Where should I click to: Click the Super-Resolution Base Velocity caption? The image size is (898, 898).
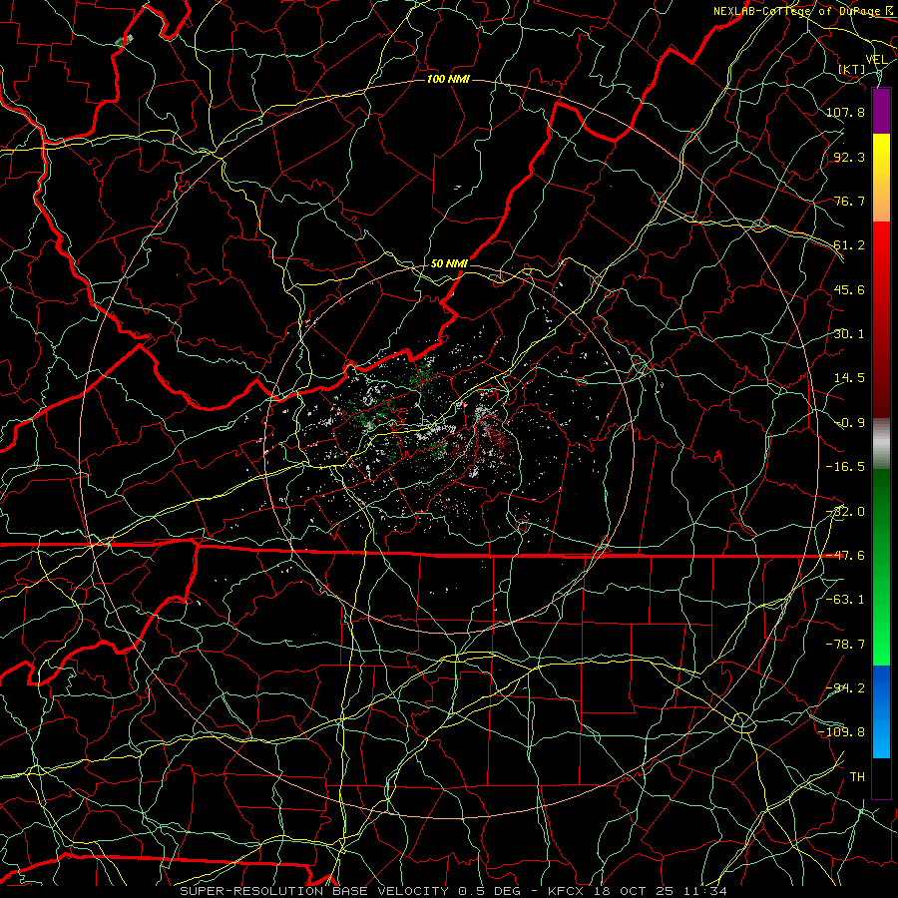pos(454,891)
